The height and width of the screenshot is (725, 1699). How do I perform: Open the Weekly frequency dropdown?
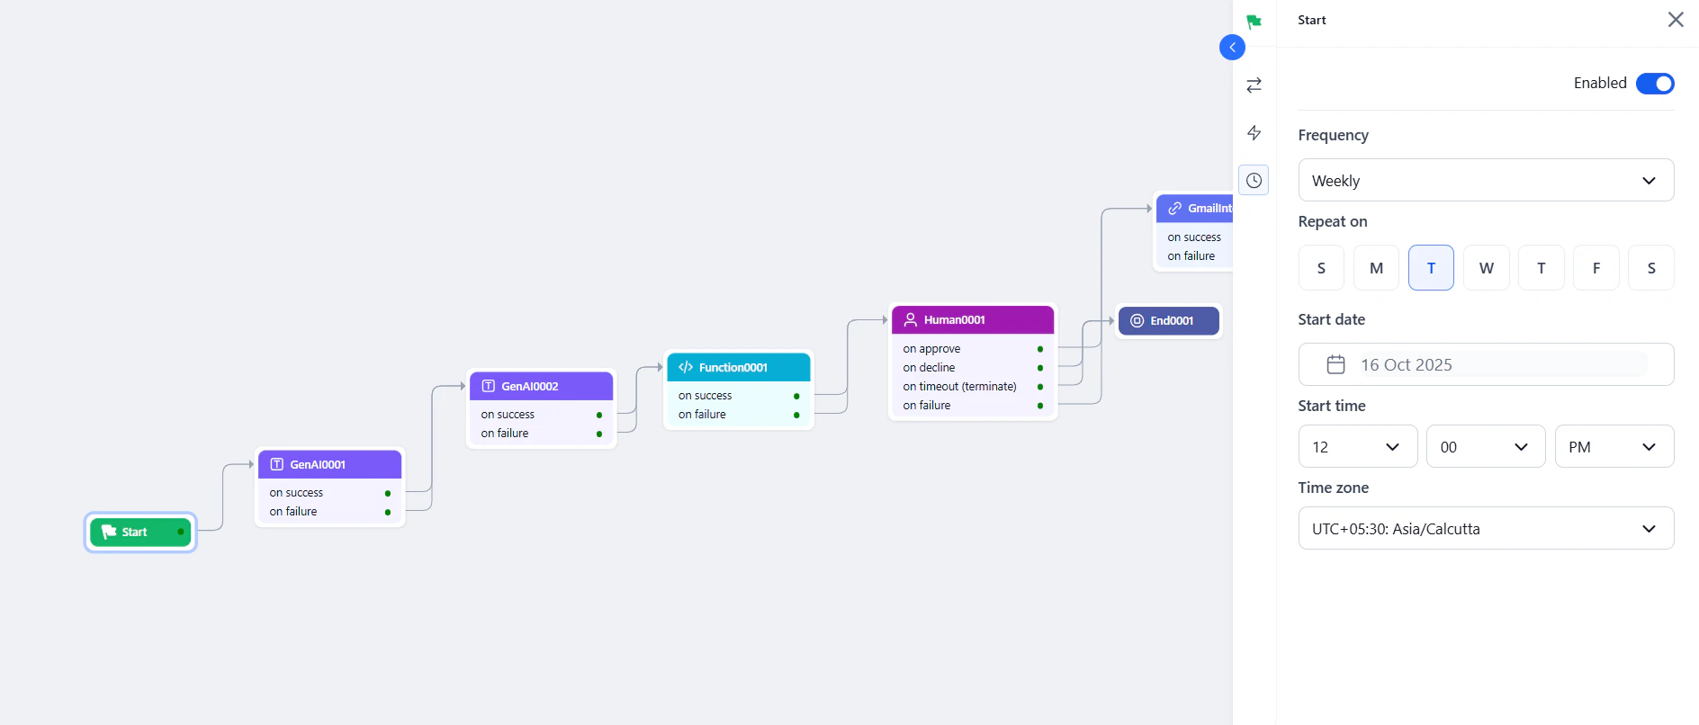point(1486,180)
